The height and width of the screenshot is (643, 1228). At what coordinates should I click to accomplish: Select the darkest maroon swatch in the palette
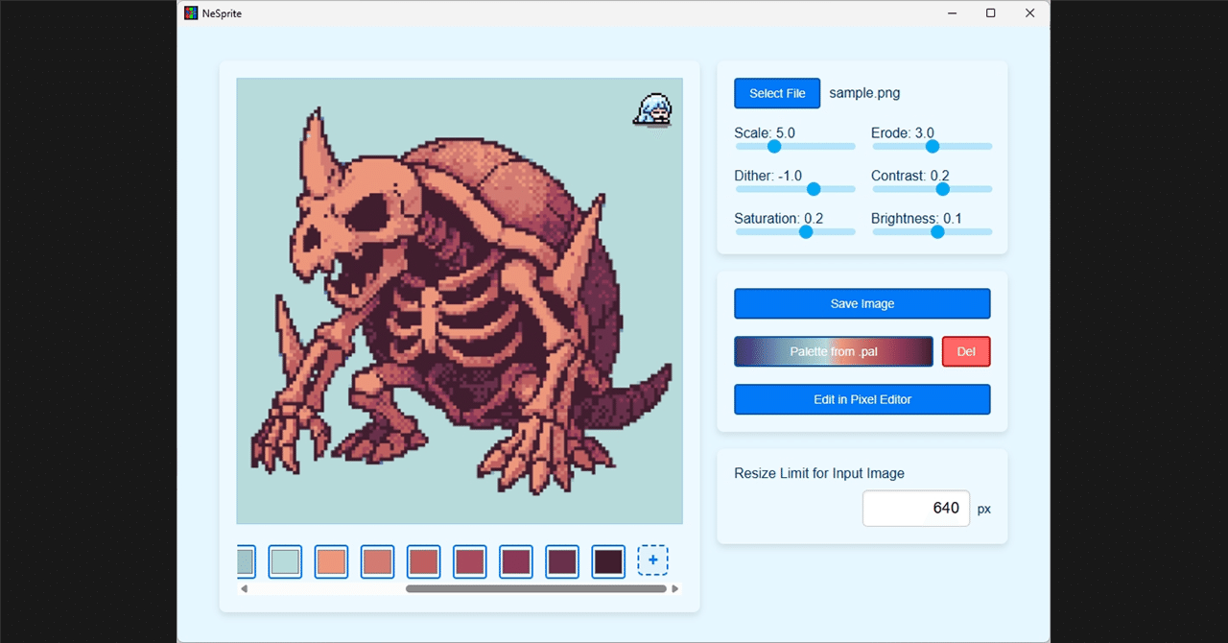pyautogui.click(x=607, y=561)
